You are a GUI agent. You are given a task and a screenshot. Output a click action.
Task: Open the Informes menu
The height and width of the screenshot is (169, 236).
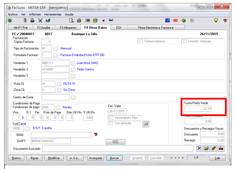35,14
